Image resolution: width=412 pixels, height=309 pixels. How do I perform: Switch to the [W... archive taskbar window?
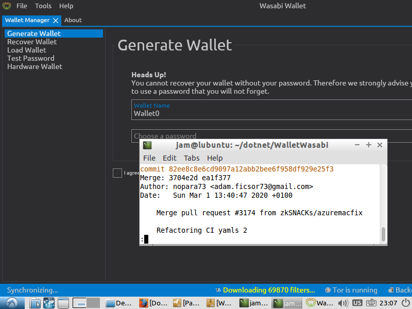(220, 303)
